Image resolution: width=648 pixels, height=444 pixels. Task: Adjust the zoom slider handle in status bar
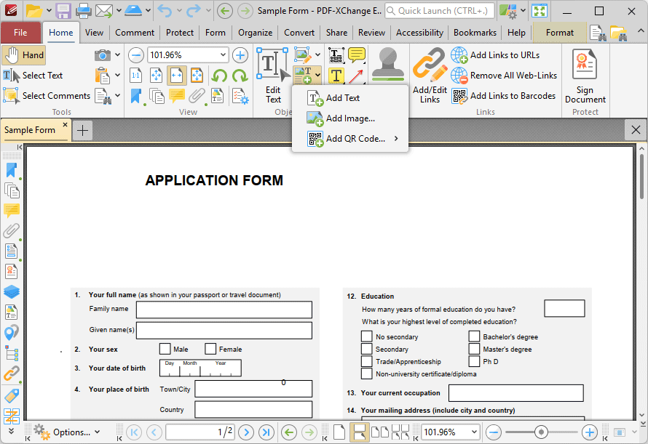pyautogui.click(x=541, y=432)
